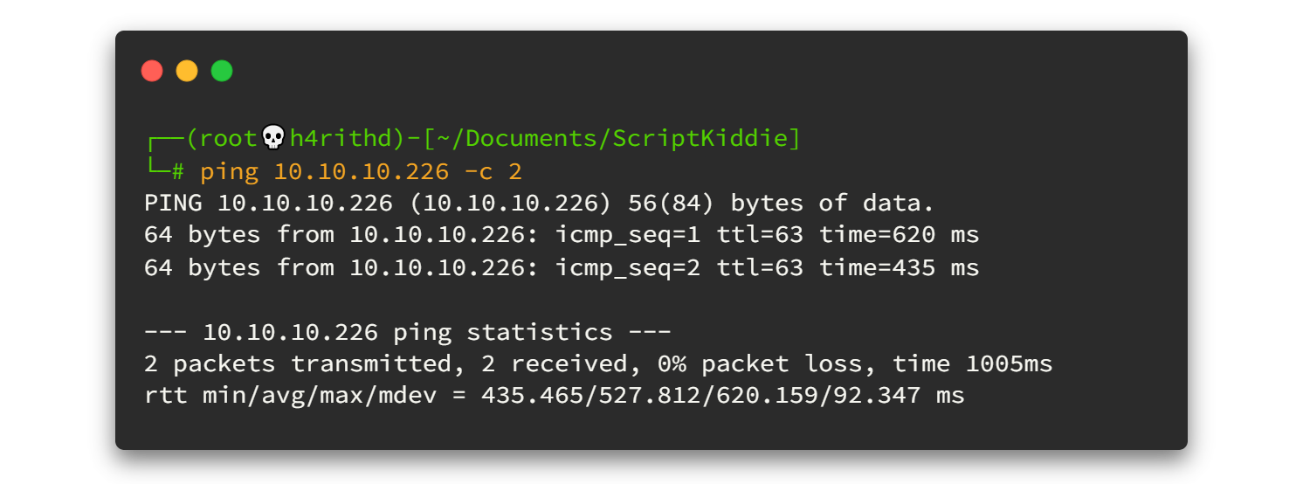The height and width of the screenshot is (484, 1303).
Task: Click the green maximize window dot
Action: (x=222, y=71)
